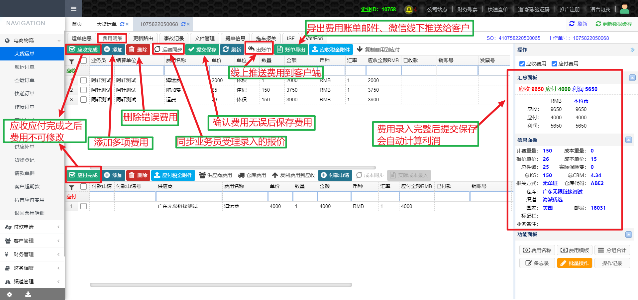This screenshot has height=300, width=638.
Task: Open the settings gear at the sidebar bottom
Action: pos(9,294)
